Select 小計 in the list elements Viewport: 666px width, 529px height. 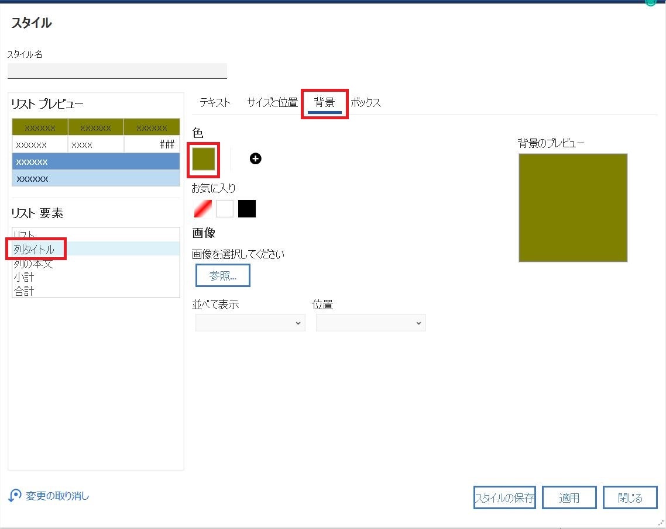[96, 277]
